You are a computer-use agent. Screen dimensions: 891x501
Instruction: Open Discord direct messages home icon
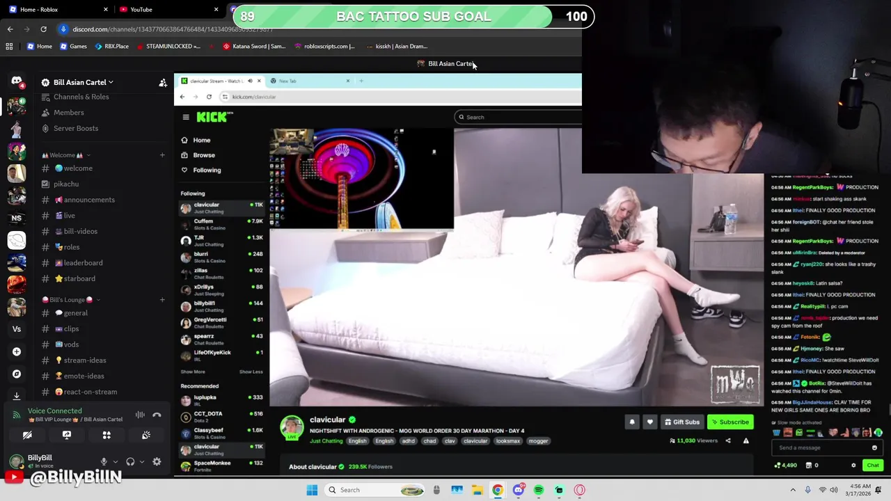pyautogui.click(x=17, y=82)
